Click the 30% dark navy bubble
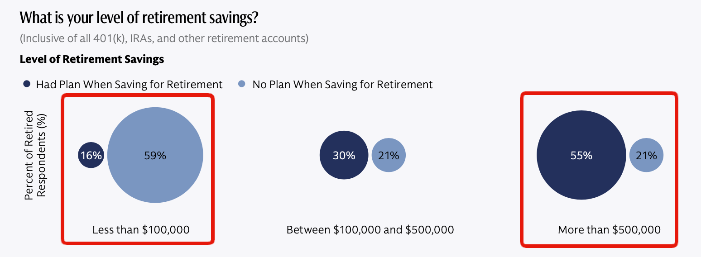 (344, 155)
